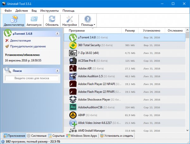The height and width of the screenshot is (144, 190).
Task: Select the Adobe AIR icon
Action: click(73, 68)
